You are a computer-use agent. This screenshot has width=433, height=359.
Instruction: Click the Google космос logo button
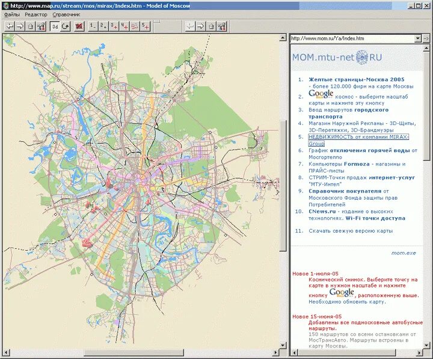pos(321,94)
